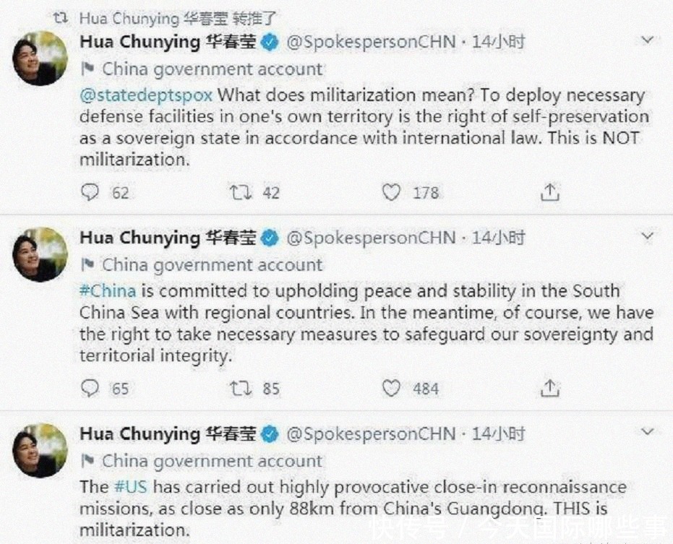Open the first tweet's options chevron
Image resolution: width=673 pixels, height=544 pixels.
[648, 40]
